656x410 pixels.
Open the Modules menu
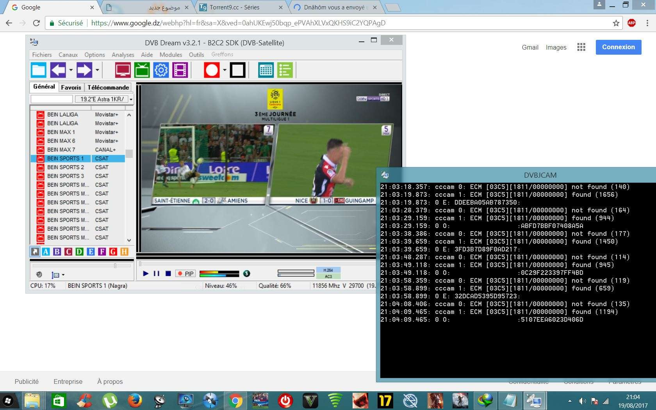coord(171,55)
